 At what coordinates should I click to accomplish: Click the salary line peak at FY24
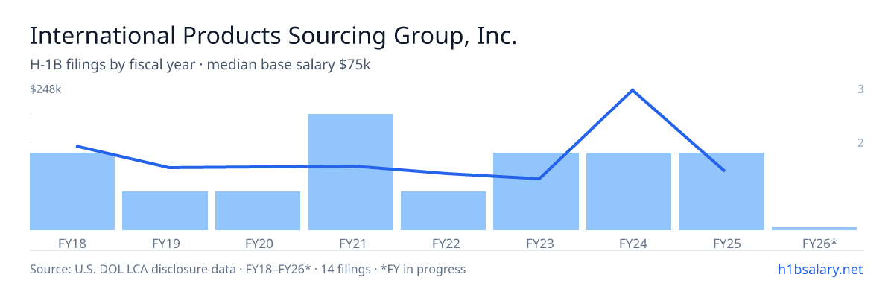[x=633, y=90]
